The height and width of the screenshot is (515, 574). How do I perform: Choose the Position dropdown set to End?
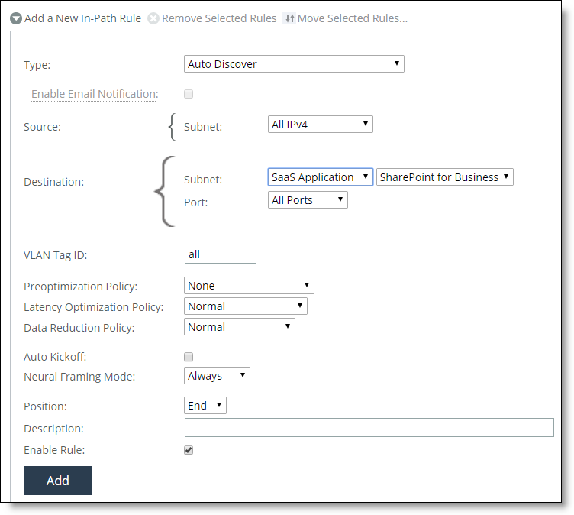(x=205, y=406)
